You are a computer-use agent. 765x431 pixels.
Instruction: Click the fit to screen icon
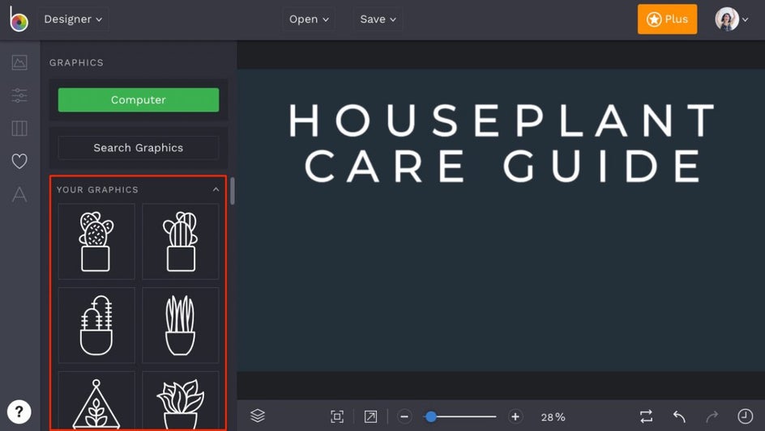tap(336, 417)
